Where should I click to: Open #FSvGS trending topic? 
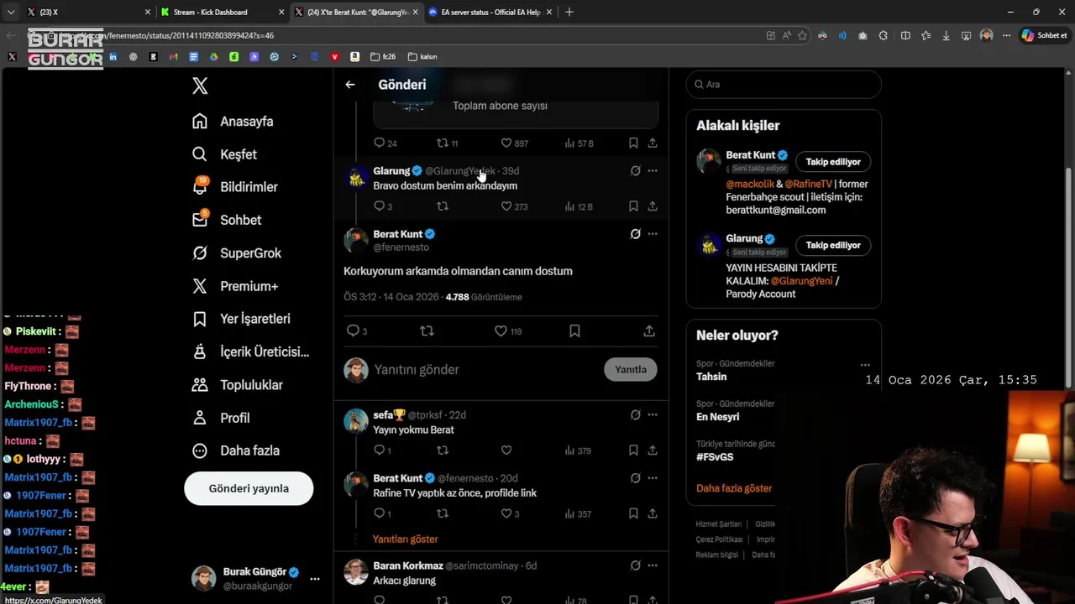(x=715, y=457)
